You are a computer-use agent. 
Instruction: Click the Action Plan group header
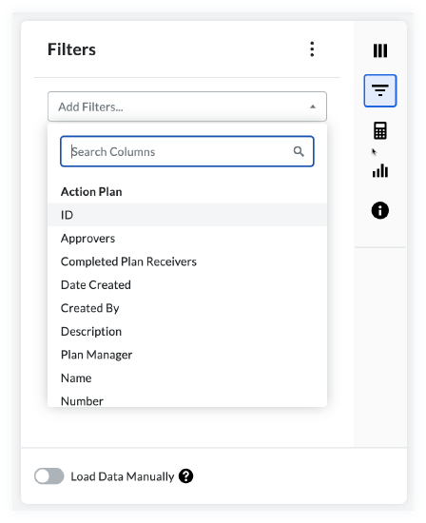91,192
